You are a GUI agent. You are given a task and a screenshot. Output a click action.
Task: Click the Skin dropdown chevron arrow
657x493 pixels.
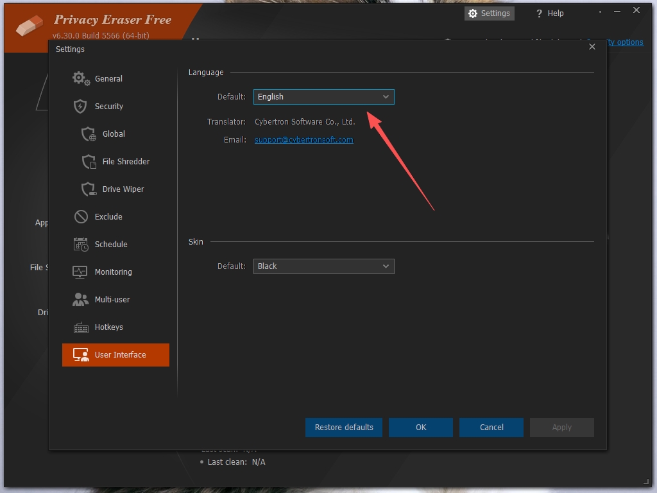tap(386, 266)
